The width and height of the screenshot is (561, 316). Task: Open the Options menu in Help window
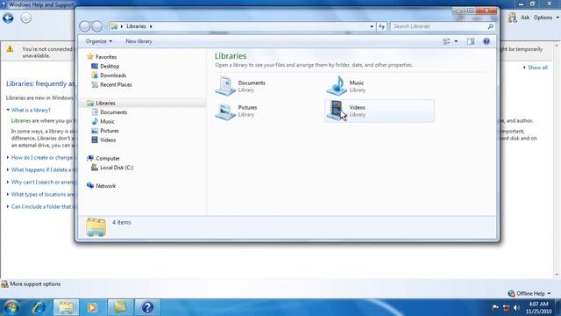546,18
